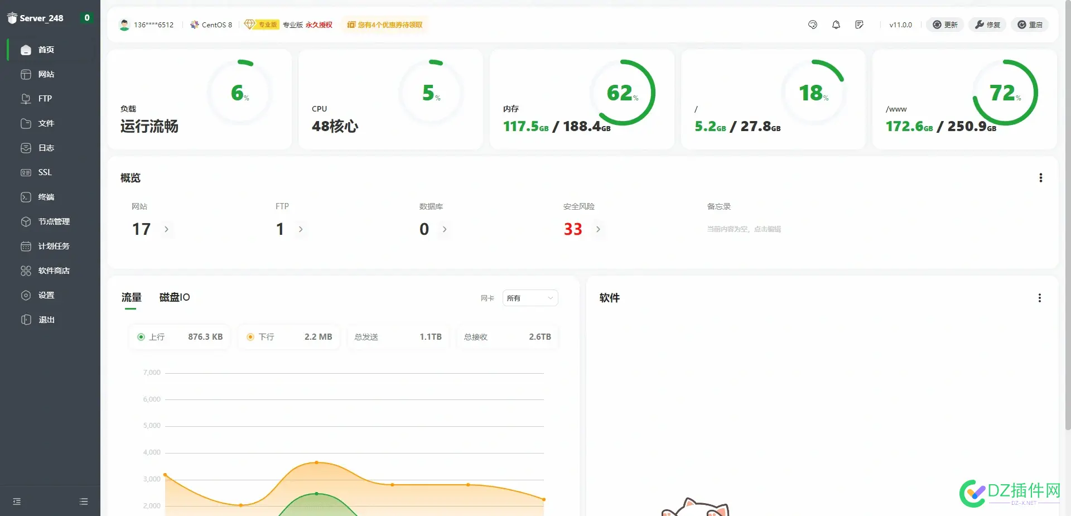Click the bottom-right sidebar list icon
The image size is (1071, 516).
click(x=84, y=501)
